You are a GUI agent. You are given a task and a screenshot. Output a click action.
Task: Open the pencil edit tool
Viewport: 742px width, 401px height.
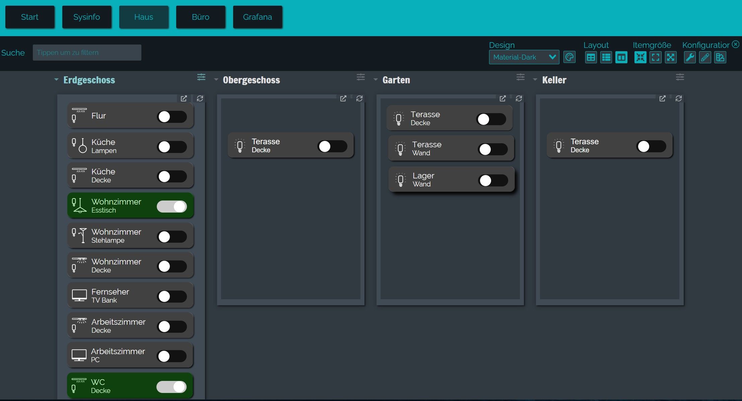(x=705, y=58)
